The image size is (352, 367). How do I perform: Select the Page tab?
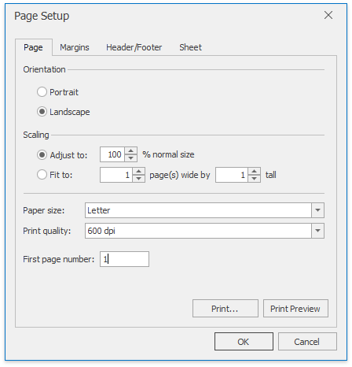coord(34,47)
